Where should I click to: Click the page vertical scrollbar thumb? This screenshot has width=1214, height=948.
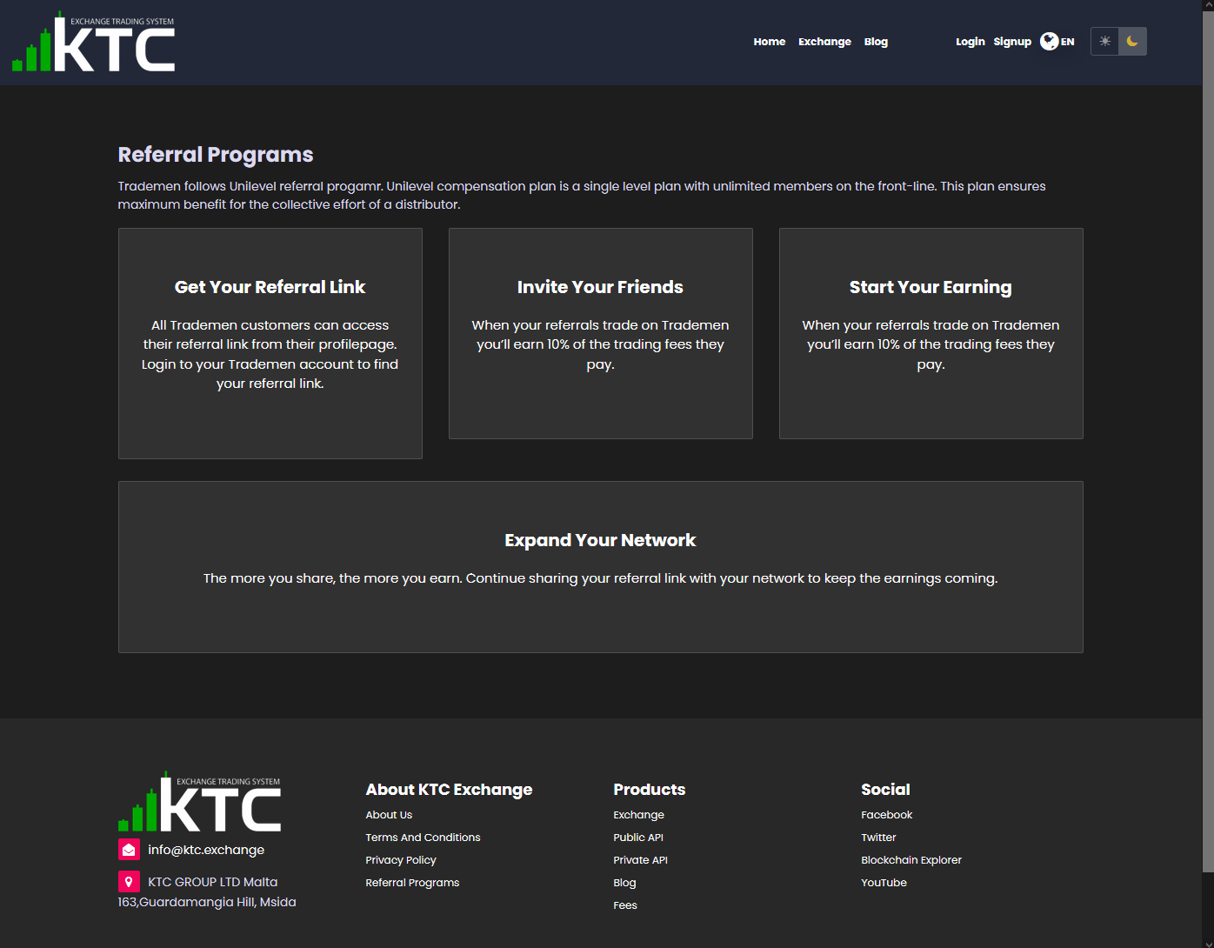point(1208,442)
